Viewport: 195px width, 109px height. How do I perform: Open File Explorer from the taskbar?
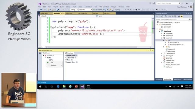coord(64,87)
